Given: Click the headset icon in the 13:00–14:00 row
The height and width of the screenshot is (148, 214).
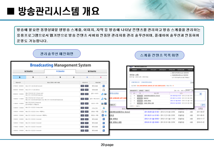Looking at the screenshot, I should point(103,112).
